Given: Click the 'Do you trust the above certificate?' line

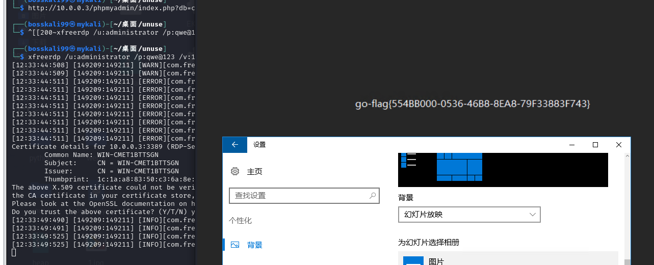Looking at the screenshot, I should tap(103, 211).
